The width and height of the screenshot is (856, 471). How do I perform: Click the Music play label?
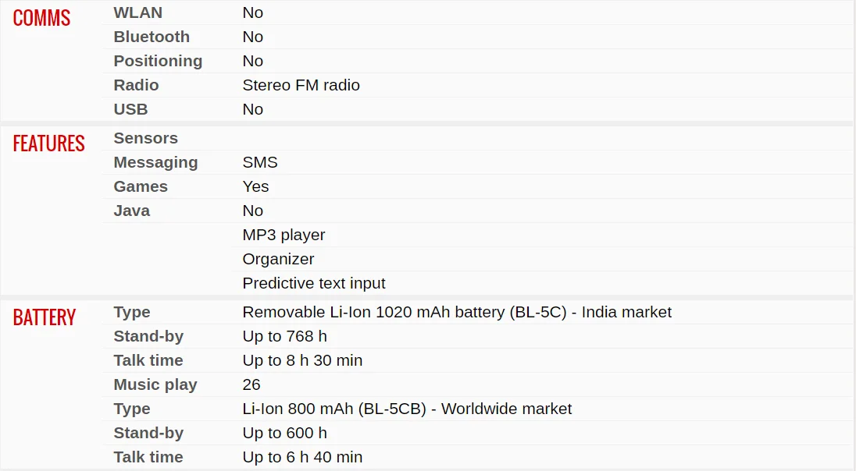pyautogui.click(x=155, y=385)
